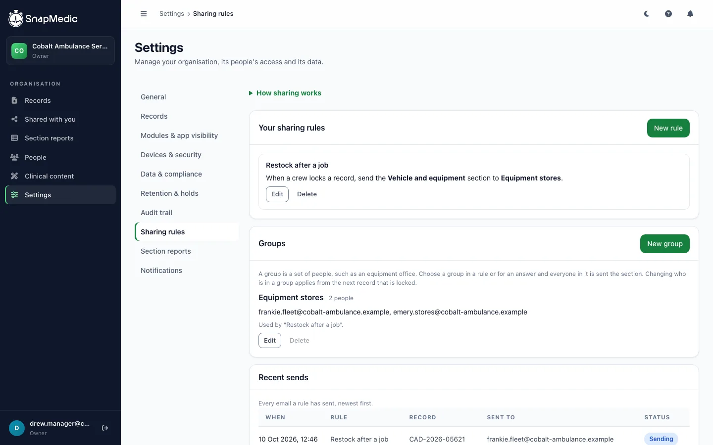Click the People sidebar icon
713x445 pixels.
[14, 157]
